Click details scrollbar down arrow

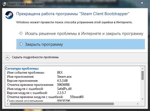point(142,99)
